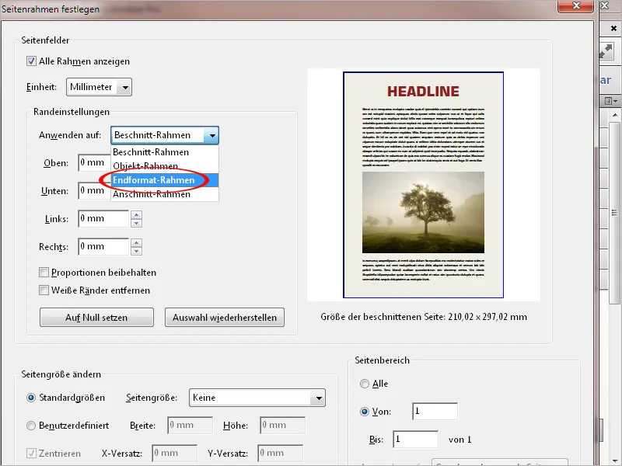Choose Beschnitt-Rahmen in the dropdown list
Screen dimensions: 622x466
tap(165, 152)
